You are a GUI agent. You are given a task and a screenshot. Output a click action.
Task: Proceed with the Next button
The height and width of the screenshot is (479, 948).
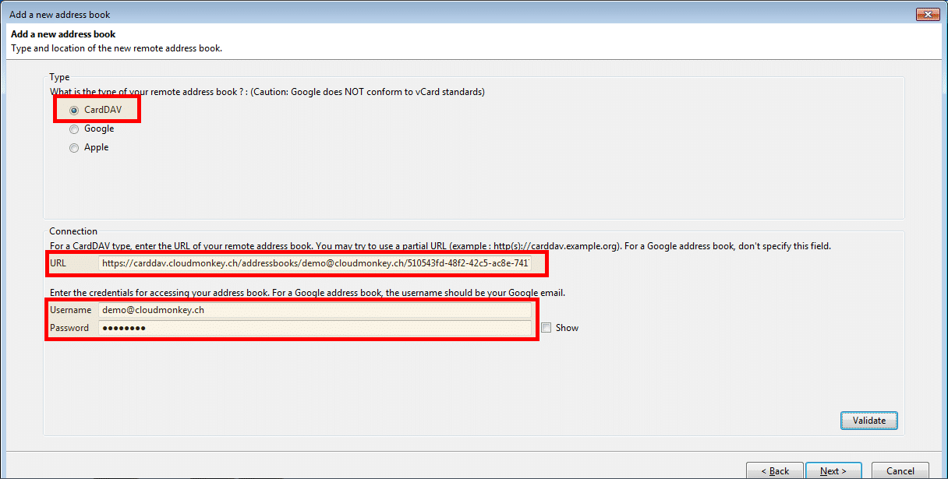point(833,470)
